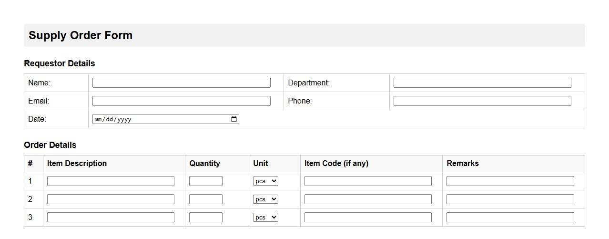The image size is (609, 239).
Task: Open the Unit dropdown in row 2
Action: [x=265, y=199]
